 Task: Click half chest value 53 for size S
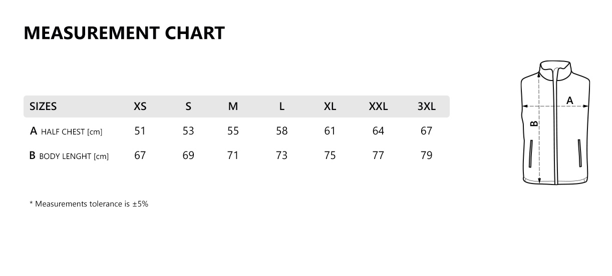(x=188, y=131)
